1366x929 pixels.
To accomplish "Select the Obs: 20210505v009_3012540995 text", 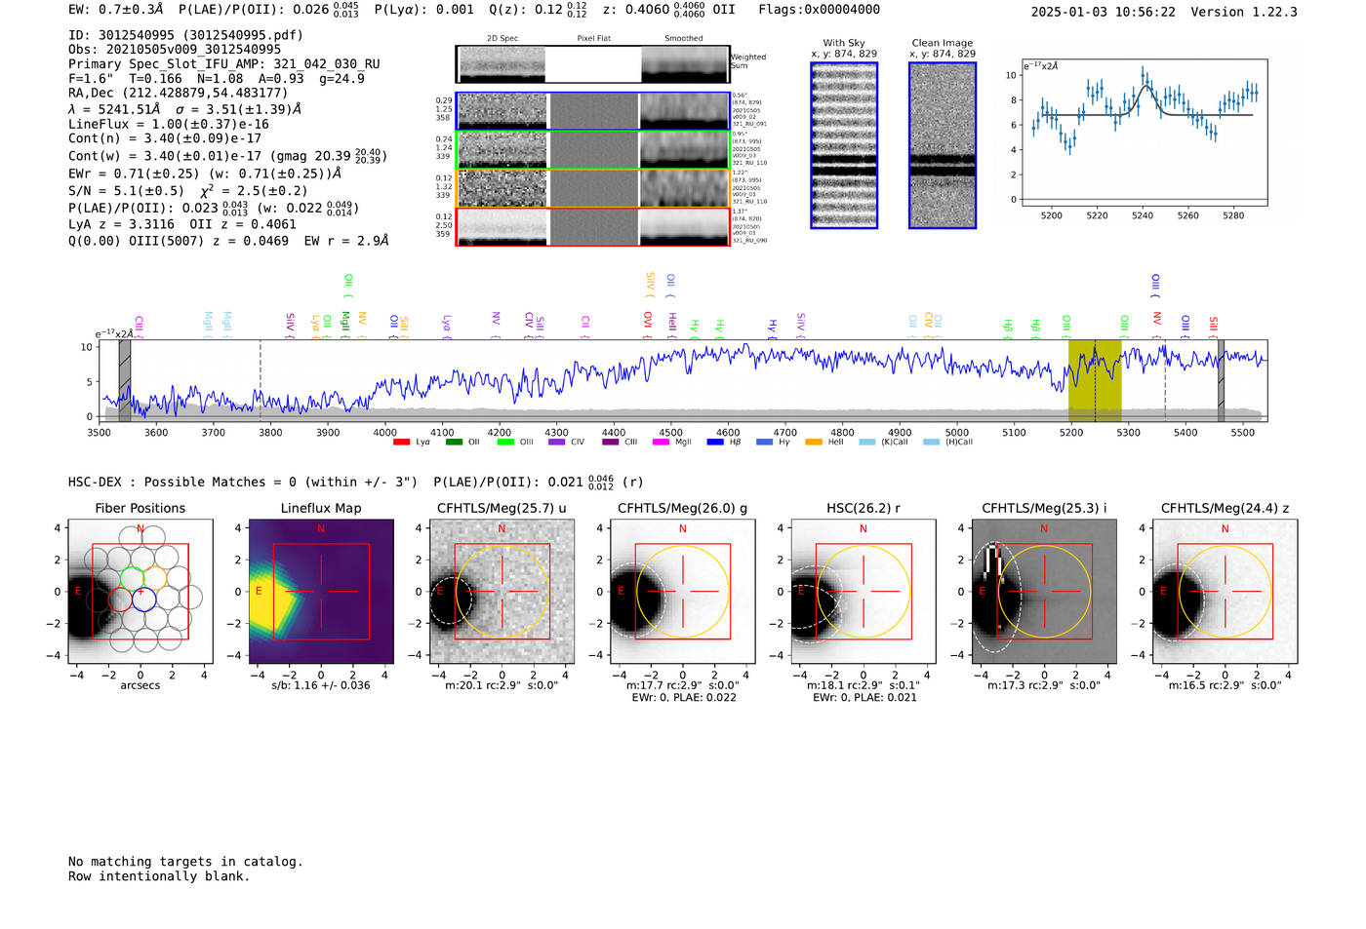I will pyautogui.click(x=175, y=50).
